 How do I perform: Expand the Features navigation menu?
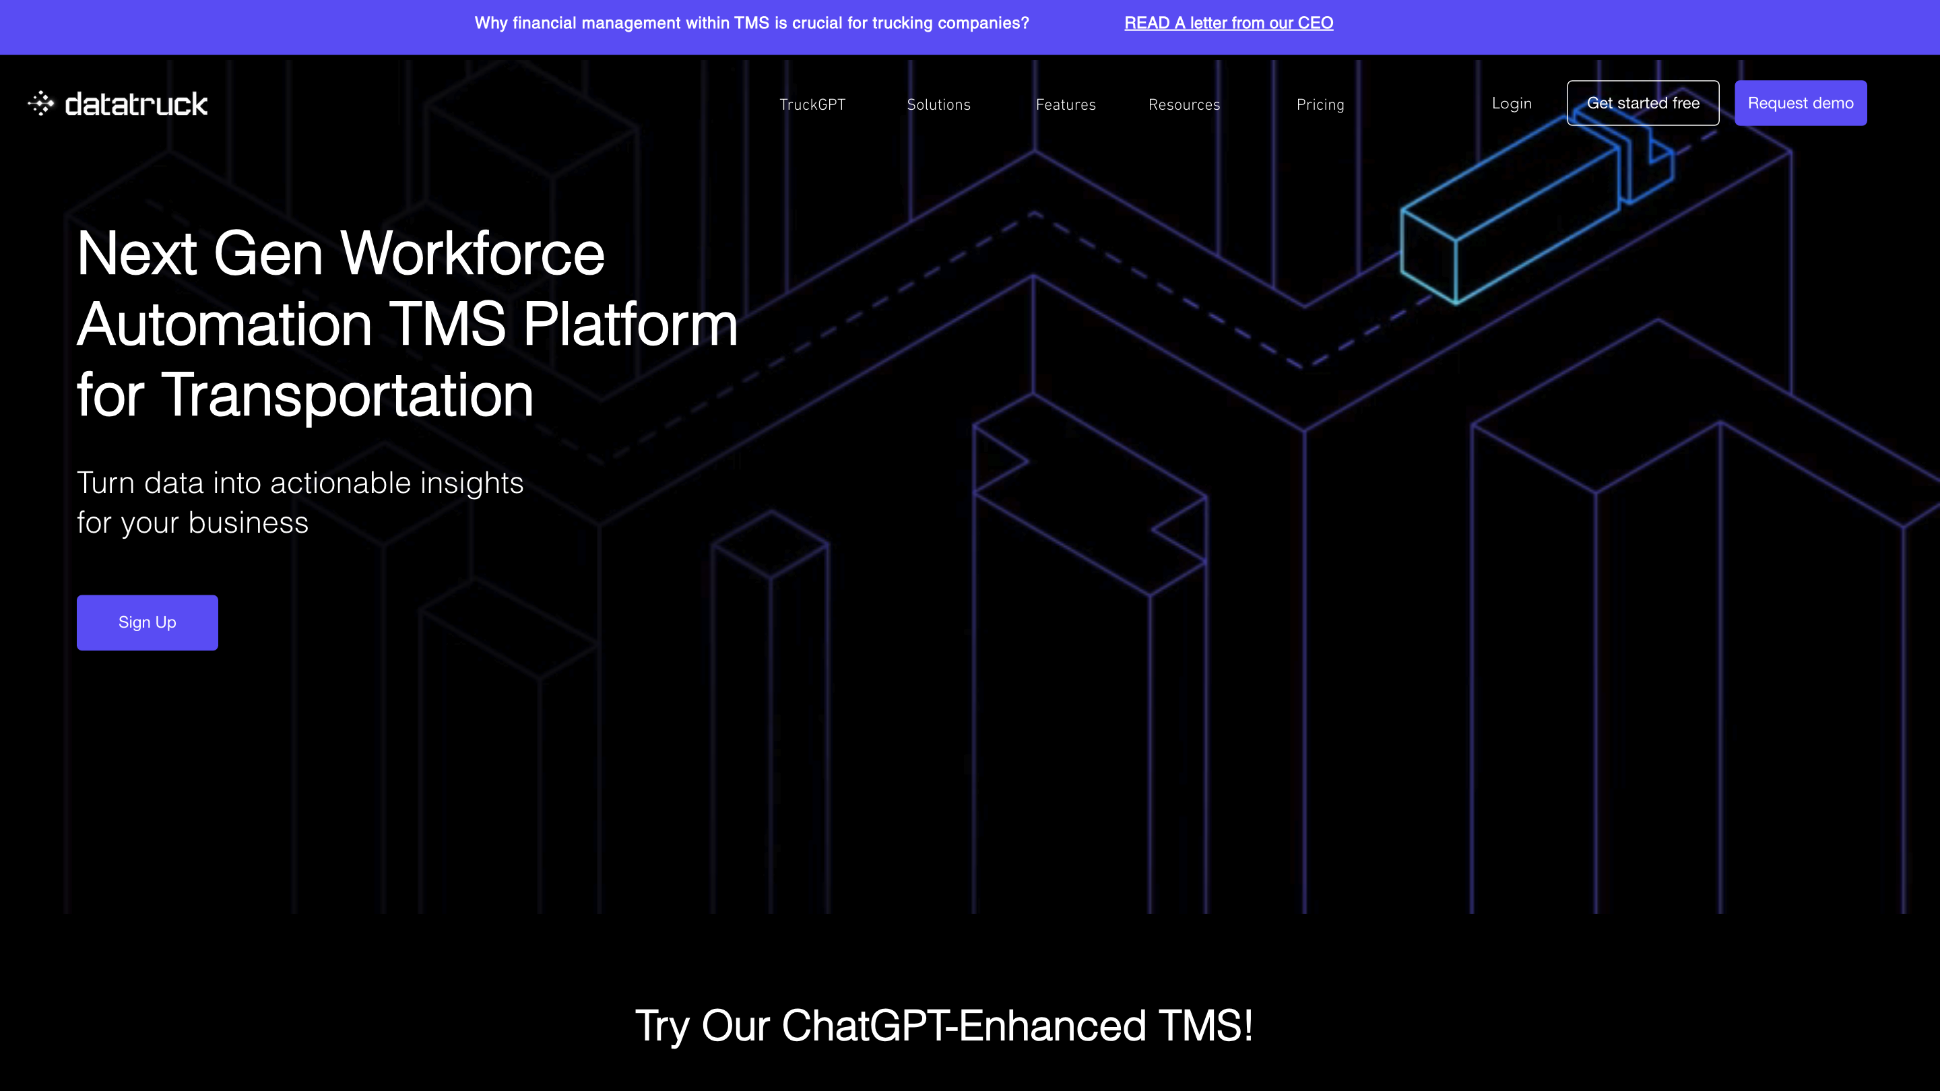click(x=1065, y=104)
